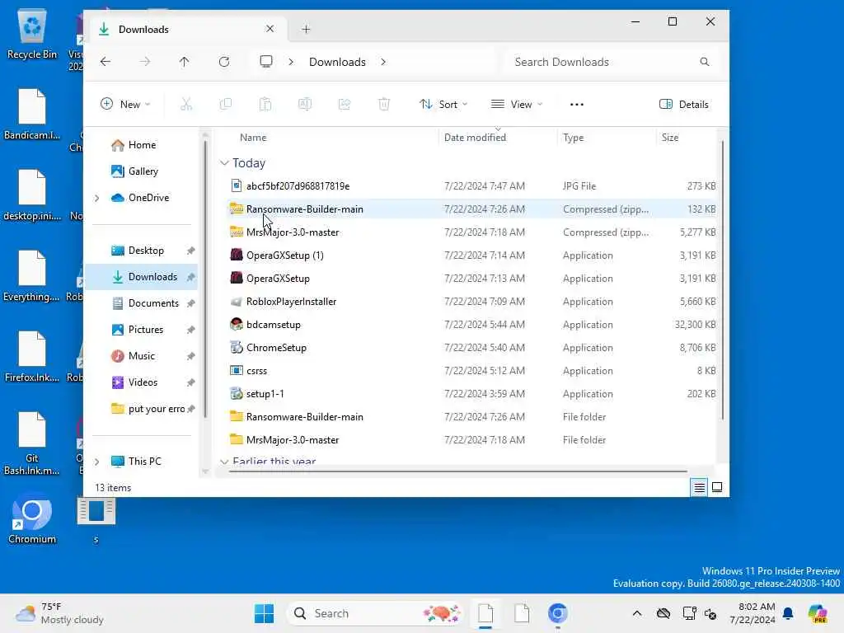
Task: Click the Back navigation arrow
Action: pos(105,62)
